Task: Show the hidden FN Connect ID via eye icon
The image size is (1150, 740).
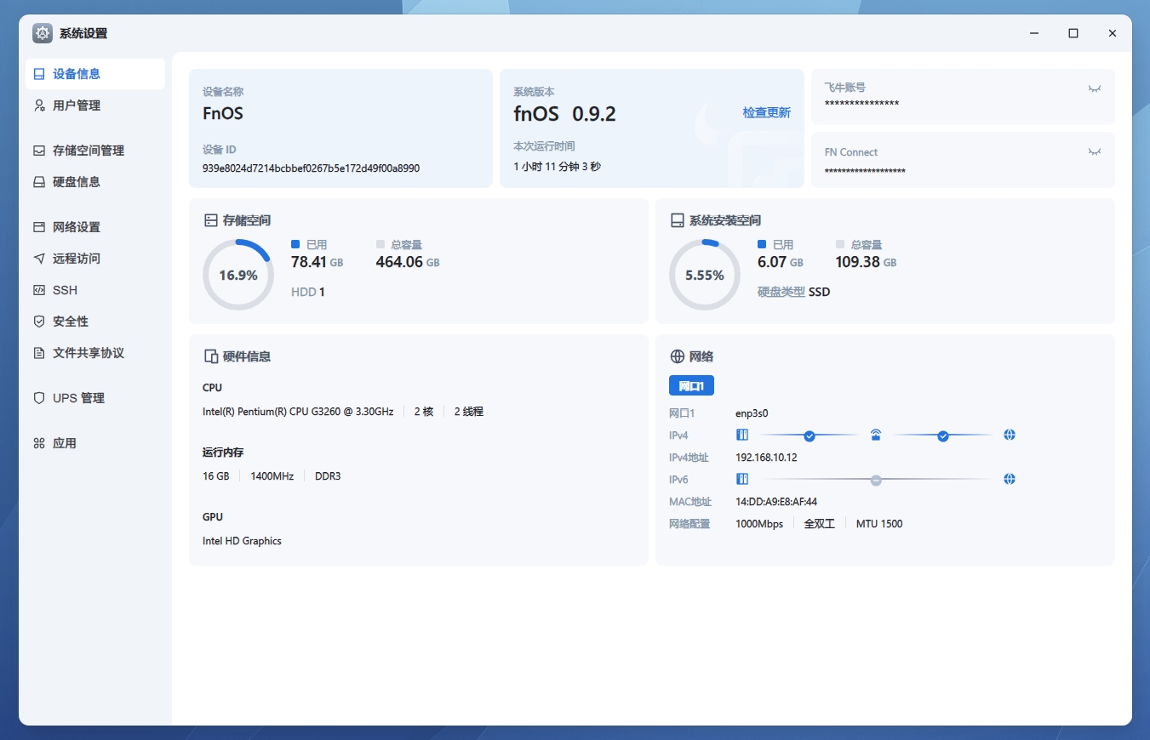Action: tap(1094, 152)
